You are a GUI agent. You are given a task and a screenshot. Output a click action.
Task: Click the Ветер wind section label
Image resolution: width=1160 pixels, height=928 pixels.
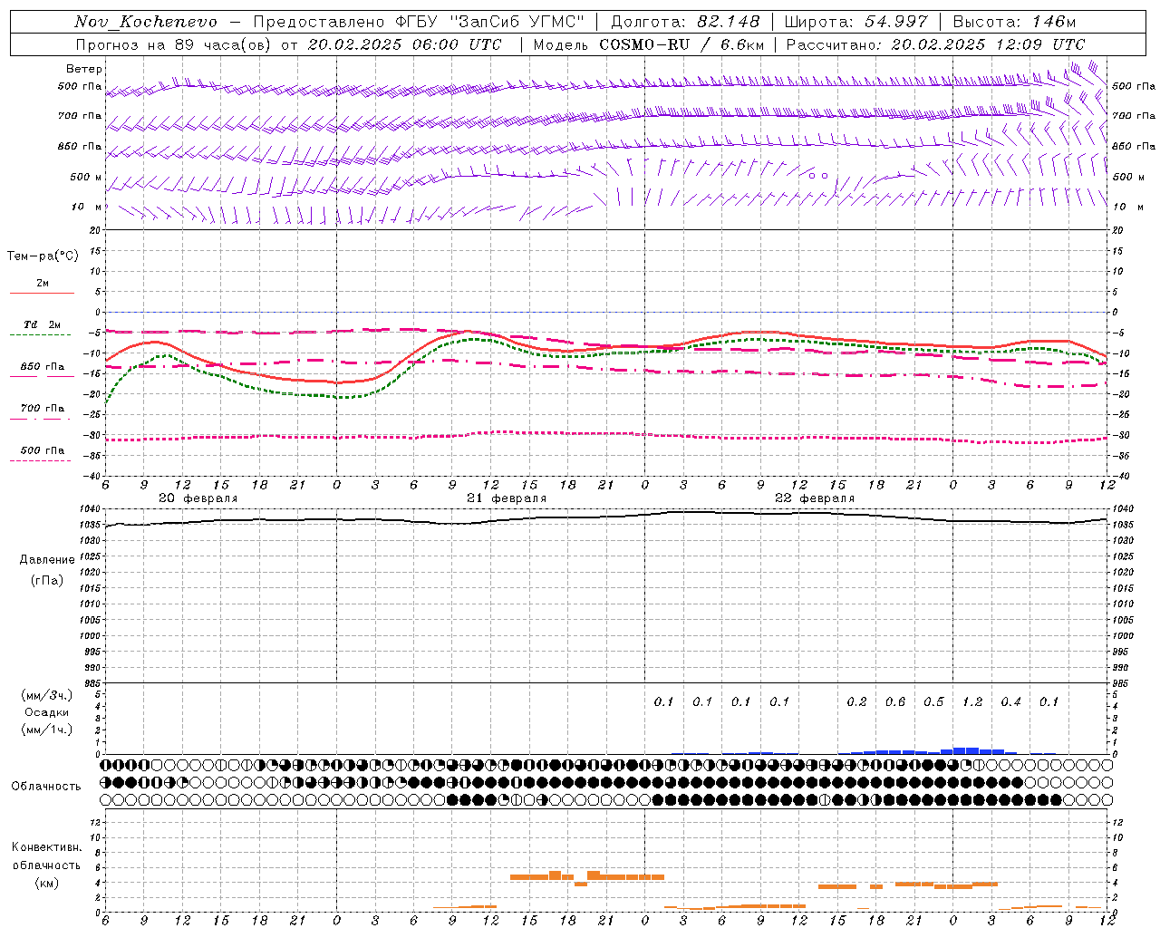click(x=84, y=69)
